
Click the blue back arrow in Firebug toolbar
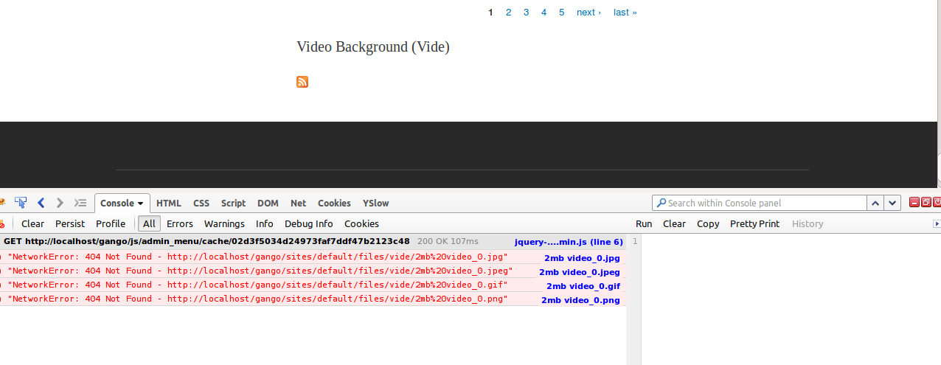(x=41, y=203)
